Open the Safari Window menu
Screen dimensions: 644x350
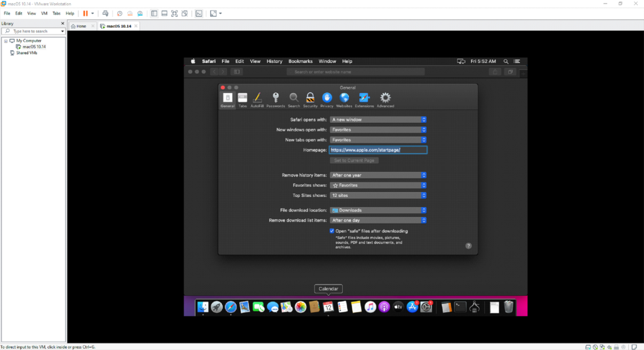point(327,61)
